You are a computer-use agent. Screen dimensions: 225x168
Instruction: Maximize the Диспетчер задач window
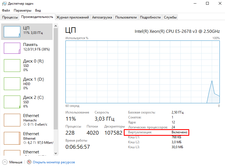[x=207, y=4]
